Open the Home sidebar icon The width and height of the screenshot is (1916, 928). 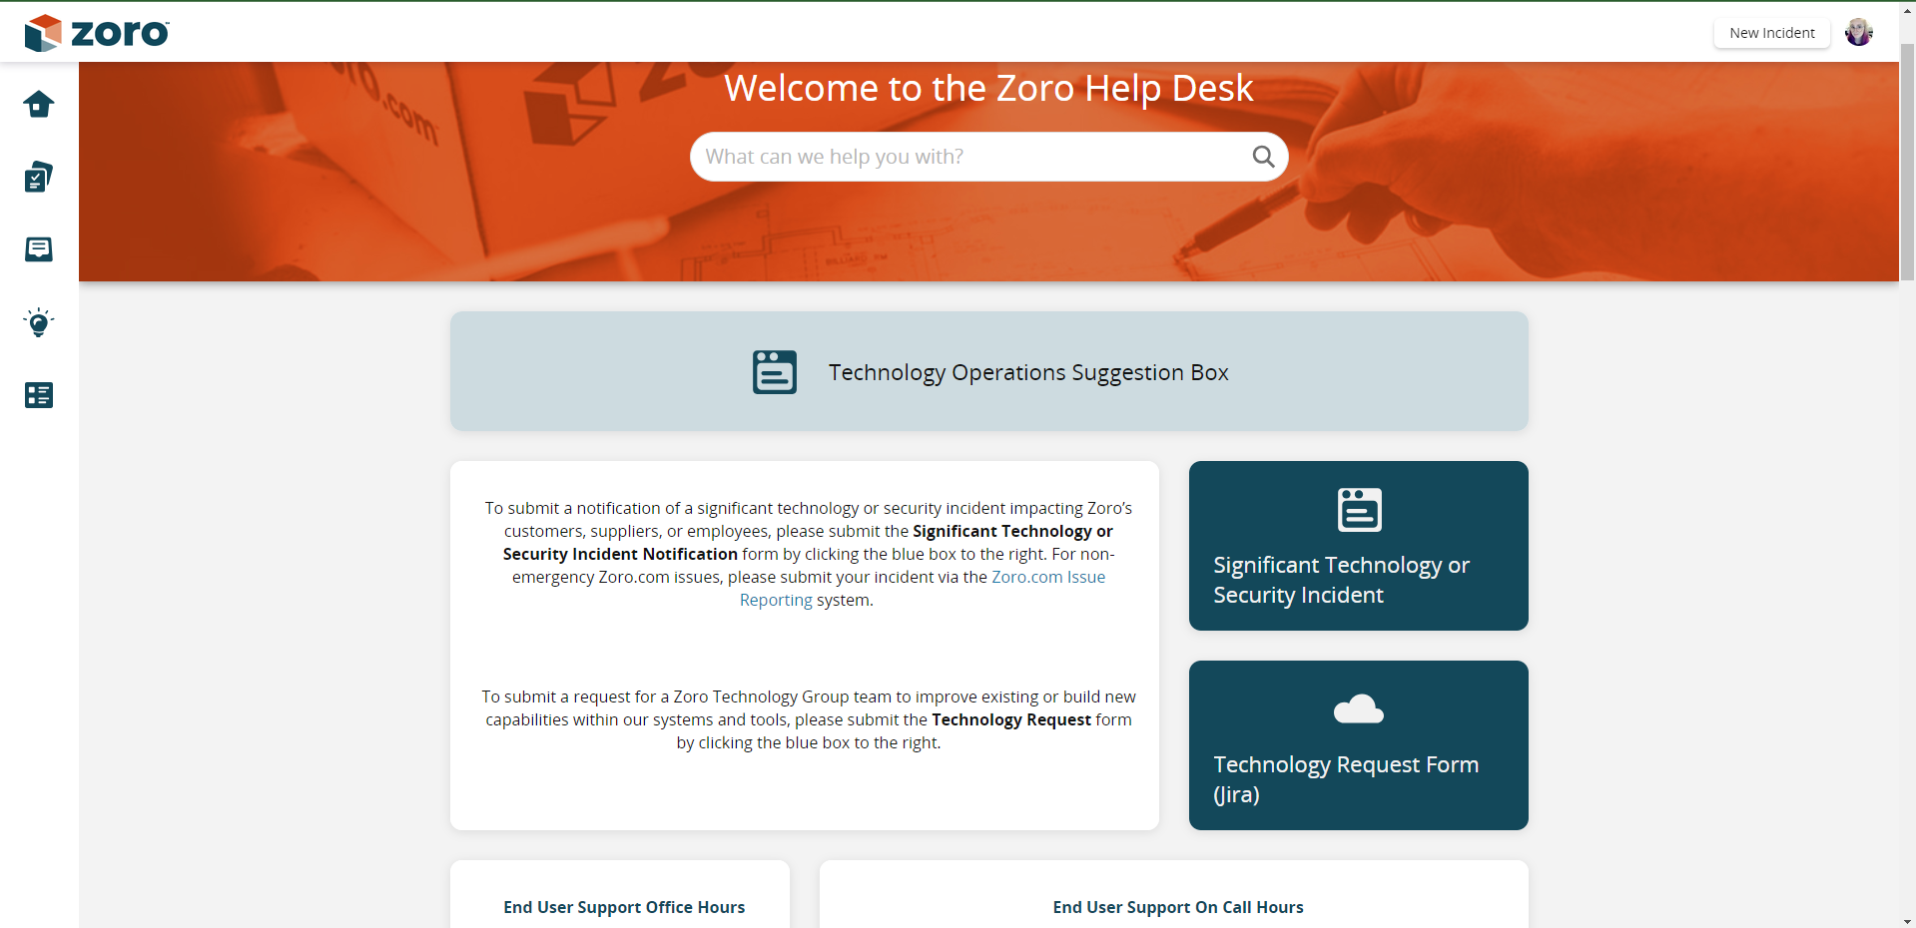tap(39, 104)
